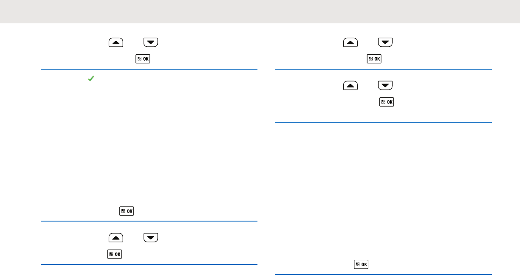Screen dimensions: 520x275
Task: Click the up arrow key icon in the top-left step
Action: [116, 42]
